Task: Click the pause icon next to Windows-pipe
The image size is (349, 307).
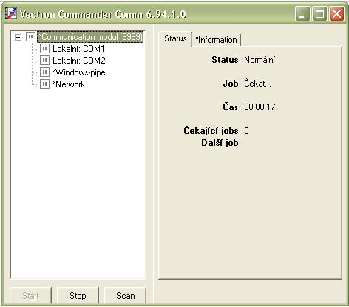Action: pos(44,72)
